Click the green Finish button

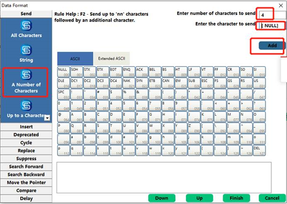pyautogui.click(x=236, y=198)
